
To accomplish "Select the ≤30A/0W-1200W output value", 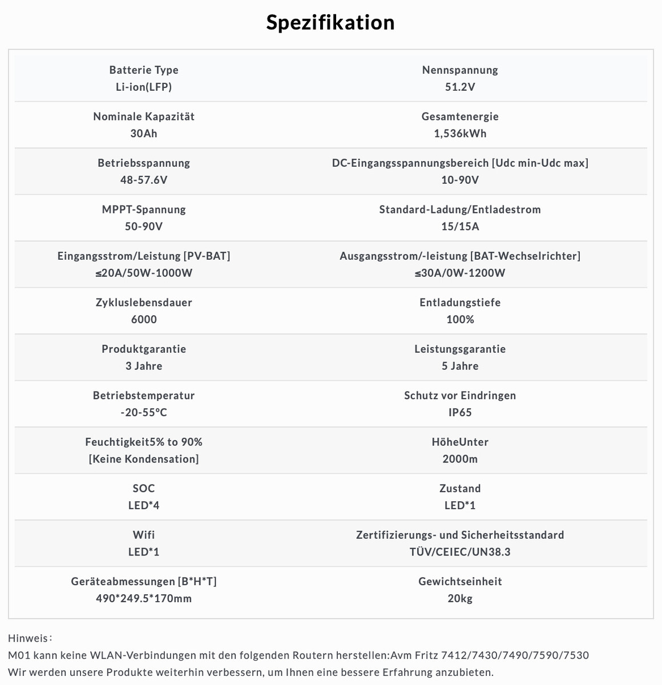I will click(460, 273).
